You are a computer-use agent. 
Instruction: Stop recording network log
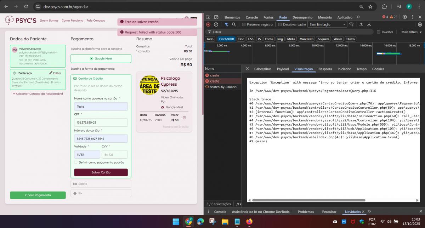coord(208,24)
